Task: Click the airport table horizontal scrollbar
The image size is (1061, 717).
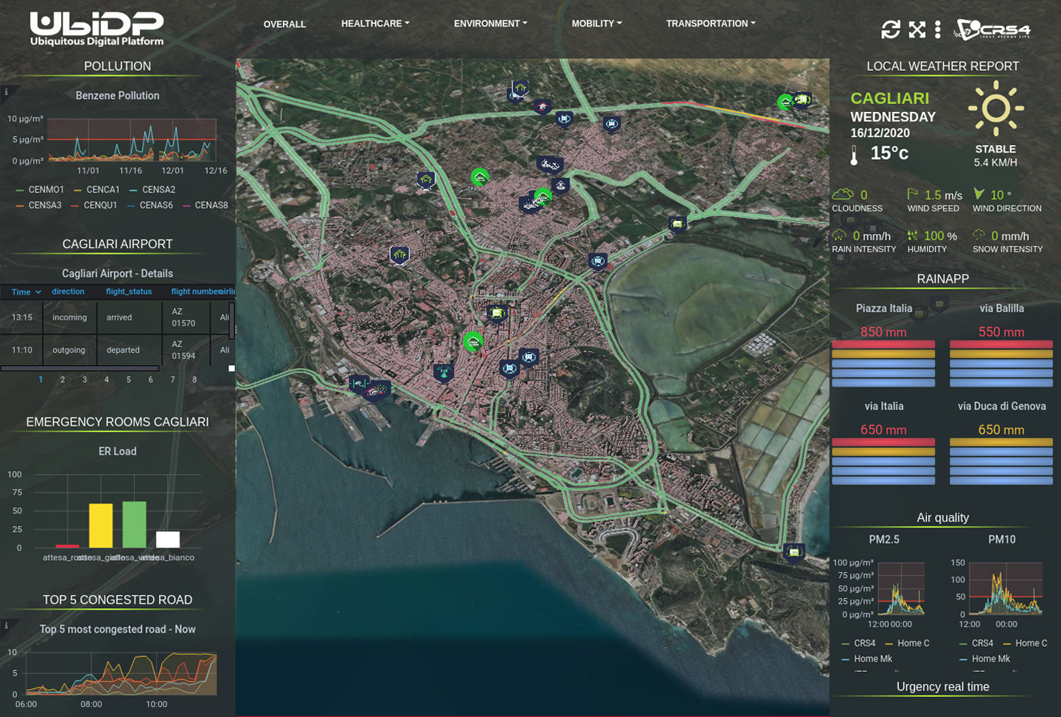Action: click(x=80, y=369)
